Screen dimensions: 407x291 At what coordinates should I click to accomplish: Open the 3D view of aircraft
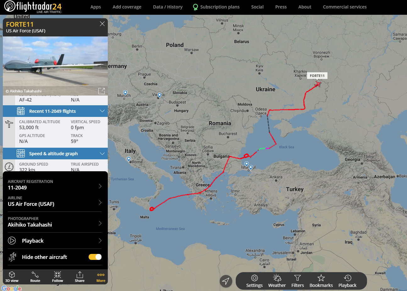[x=12, y=277]
